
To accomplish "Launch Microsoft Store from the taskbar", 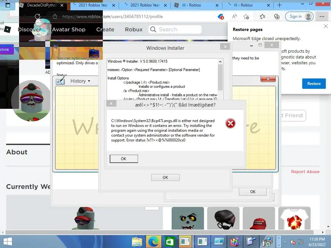I will pyautogui.click(x=170, y=242).
